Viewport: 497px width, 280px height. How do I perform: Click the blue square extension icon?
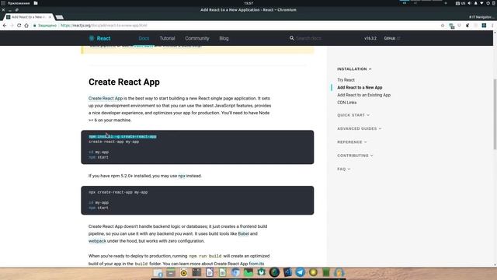click(484, 26)
